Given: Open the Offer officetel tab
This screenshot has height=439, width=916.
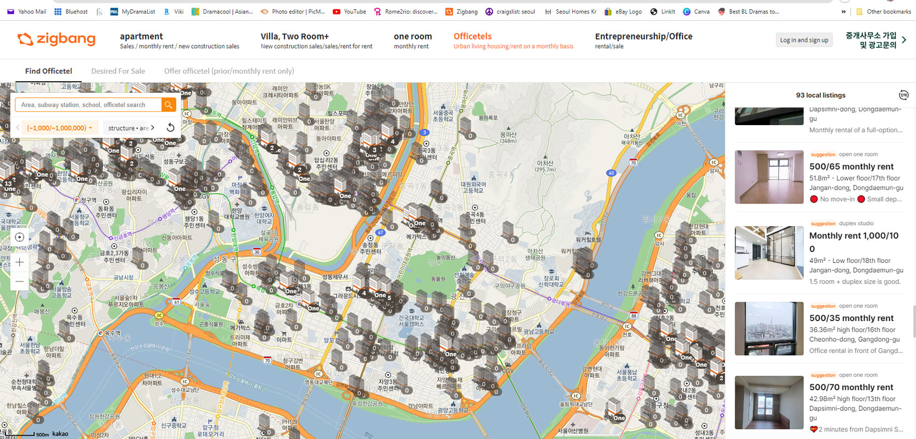Looking at the screenshot, I should click(x=228, y=71).
